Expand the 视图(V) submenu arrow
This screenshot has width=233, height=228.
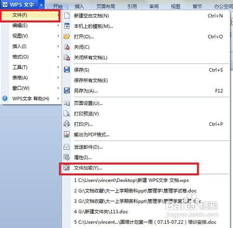click(58, 36)
